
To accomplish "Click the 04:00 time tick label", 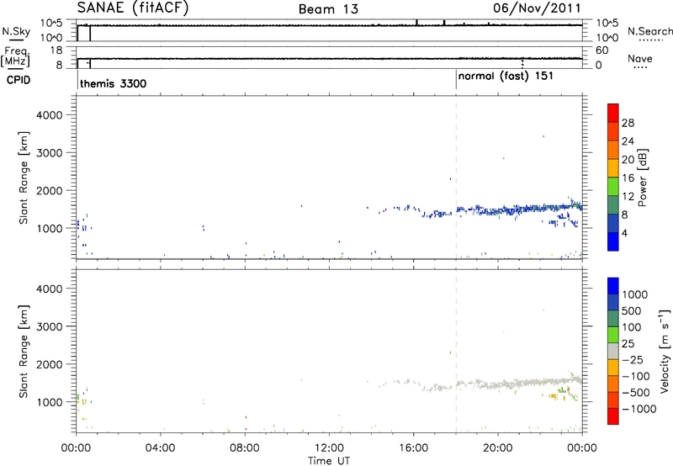I will point(160,448).
